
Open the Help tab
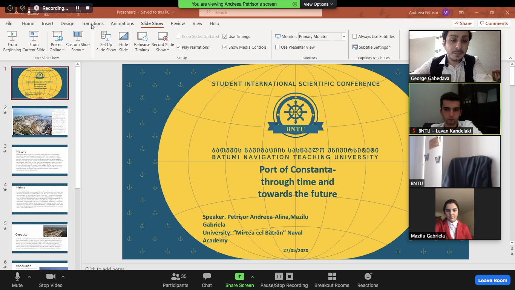click(x=215, y=23)
